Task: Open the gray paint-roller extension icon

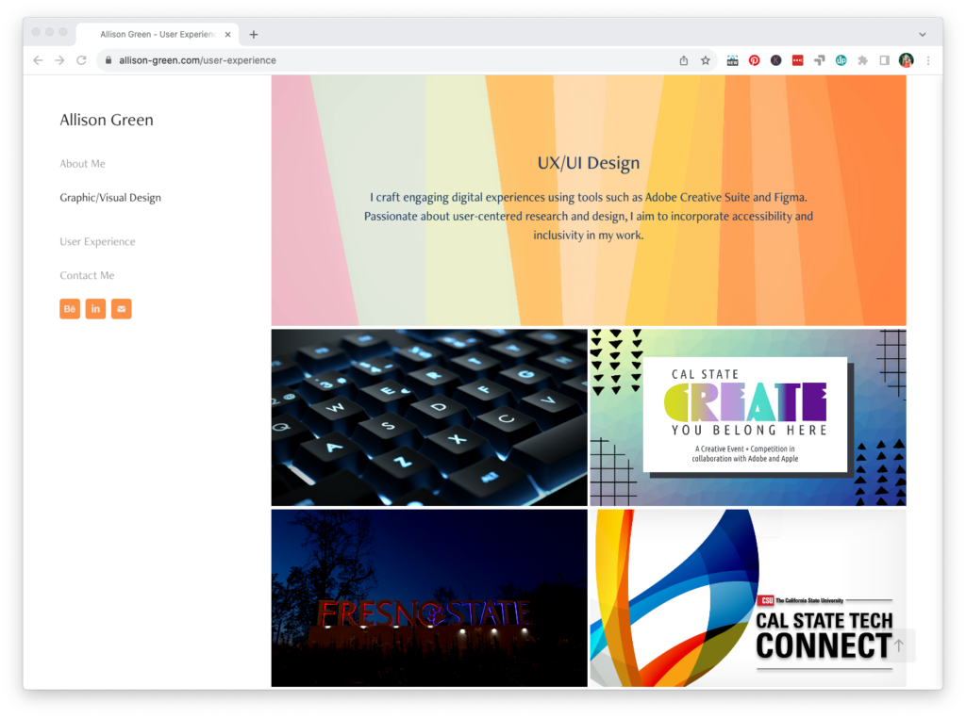Action: pos(820,60)
